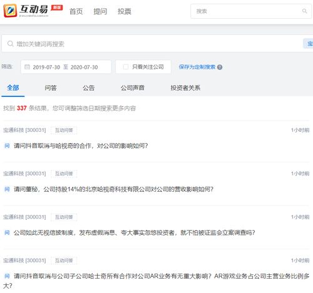The image size is (313, 293).
Task: Open the calendar icon in the date filter
Action: [27, 67]
